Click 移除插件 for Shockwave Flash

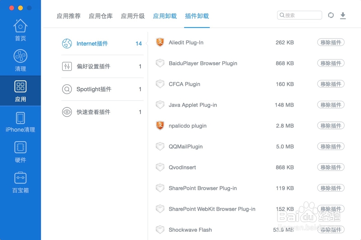[x=330, y=230]
